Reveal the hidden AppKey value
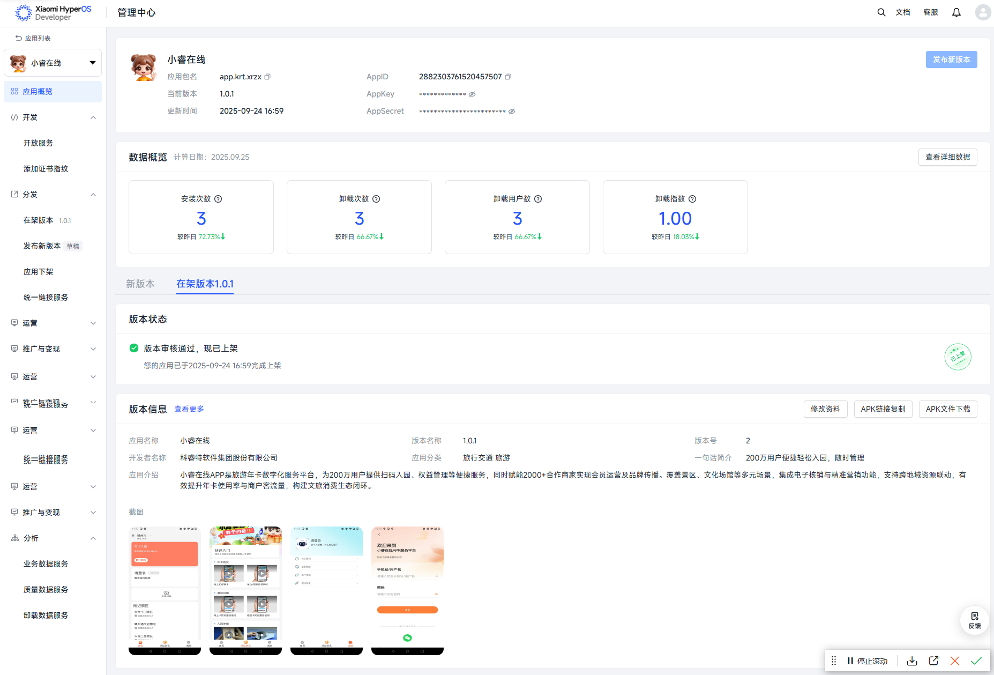 click(472, 94)
